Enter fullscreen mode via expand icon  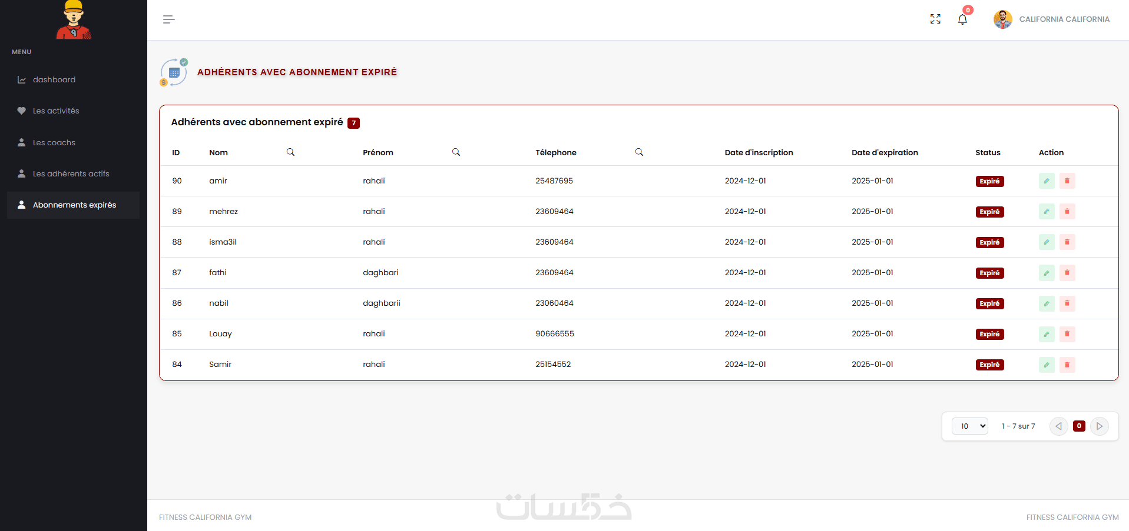(x=935, y=19)
